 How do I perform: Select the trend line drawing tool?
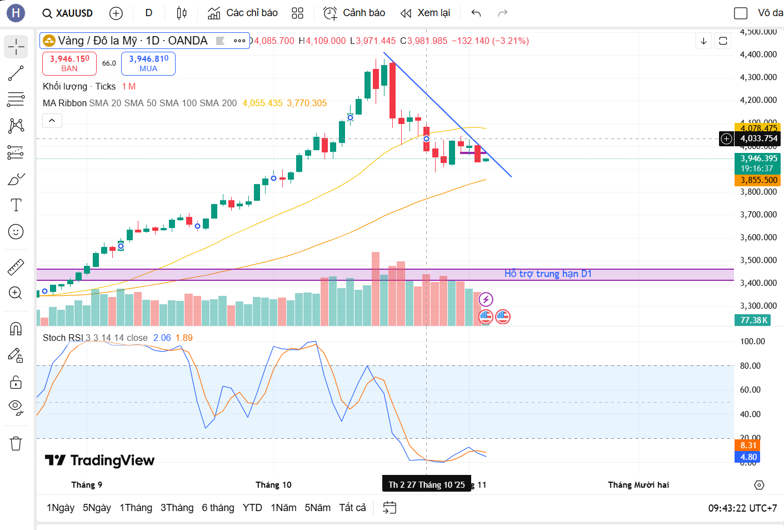point(16,73)
